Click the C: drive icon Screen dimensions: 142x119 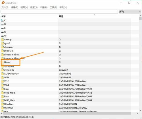(2, 20)
